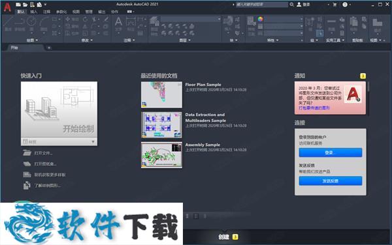The image size is (392, 245).
Task: Open the Autodesk App Store cart icon
Action: [335, 5]
